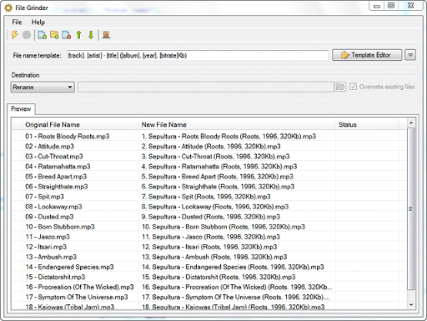Click new name '9. Sepultura - Dusted'

(x=210, y=217)
